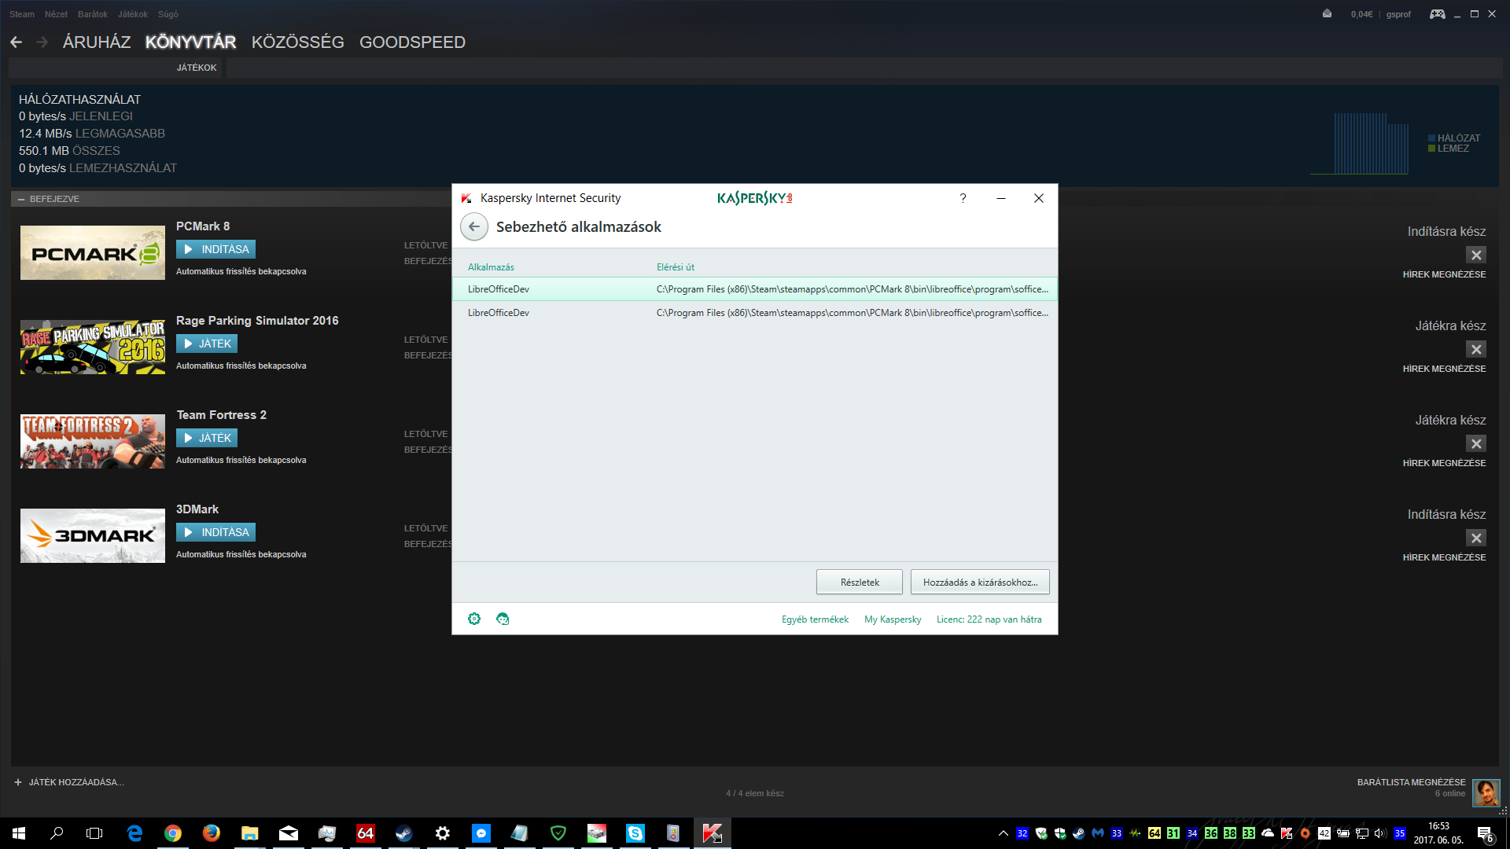The height and width of the screenshot is (849, 1510).
Task: Open Kaspersky settings gear icon
Action: (x=474, y=619)
